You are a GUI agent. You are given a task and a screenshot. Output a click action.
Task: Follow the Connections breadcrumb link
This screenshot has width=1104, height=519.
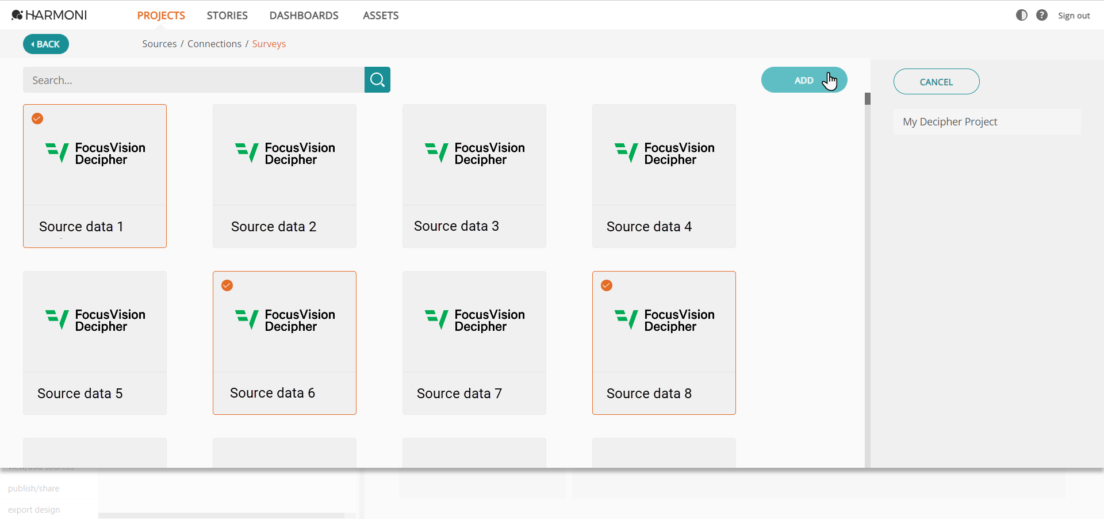pos(214,44)
